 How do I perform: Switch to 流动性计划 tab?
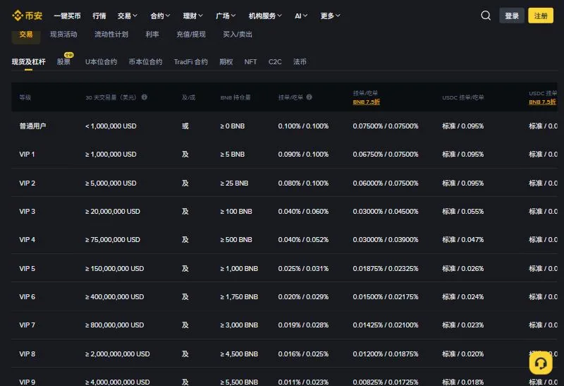point(111,34)
